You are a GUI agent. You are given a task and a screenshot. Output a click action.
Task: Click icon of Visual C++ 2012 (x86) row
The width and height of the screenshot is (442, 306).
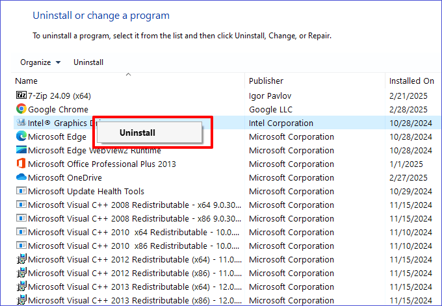point(21,272)
